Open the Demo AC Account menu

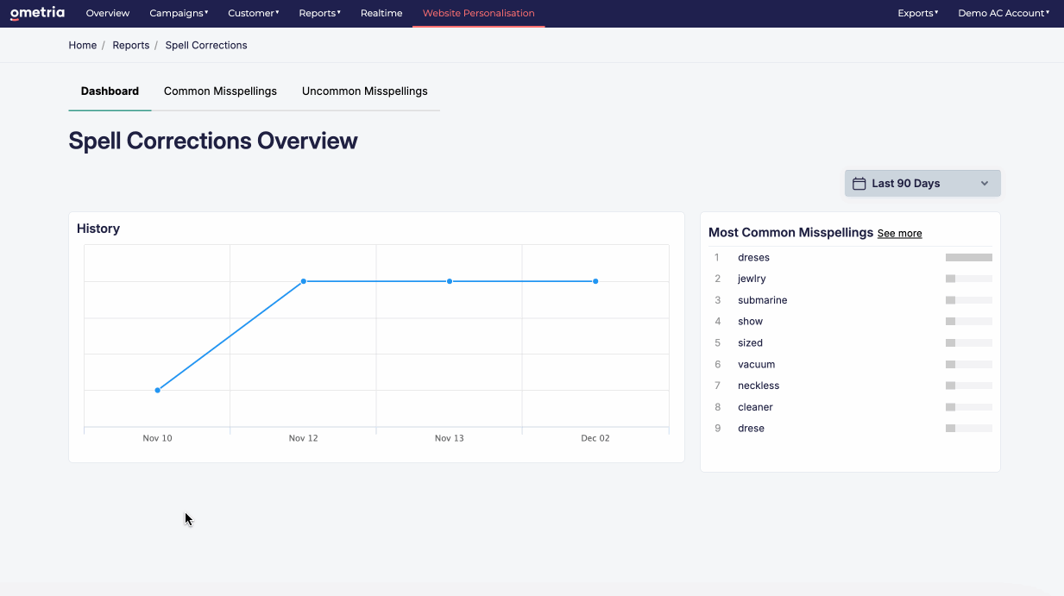pos(1003,13)
